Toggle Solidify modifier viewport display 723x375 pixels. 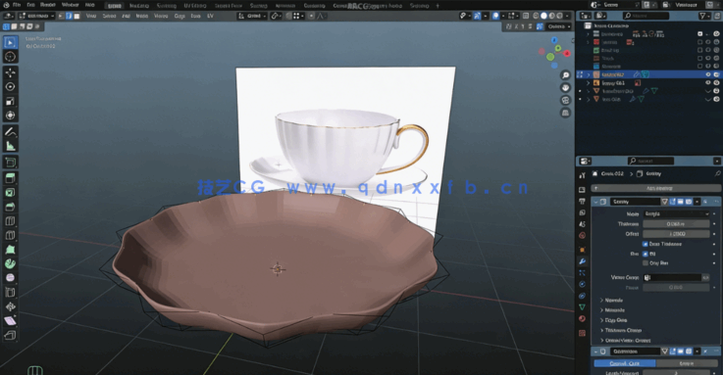[x=681, y=202]
